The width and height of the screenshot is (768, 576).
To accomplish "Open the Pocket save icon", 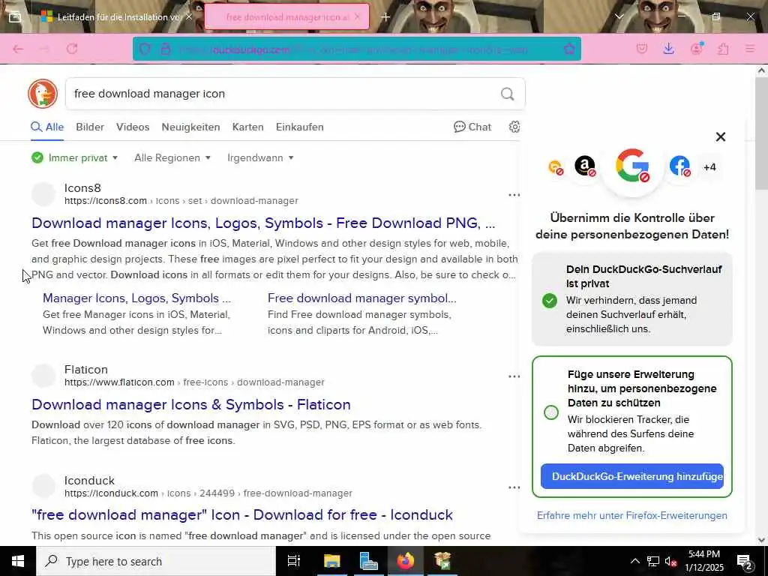I will (642, 49).
